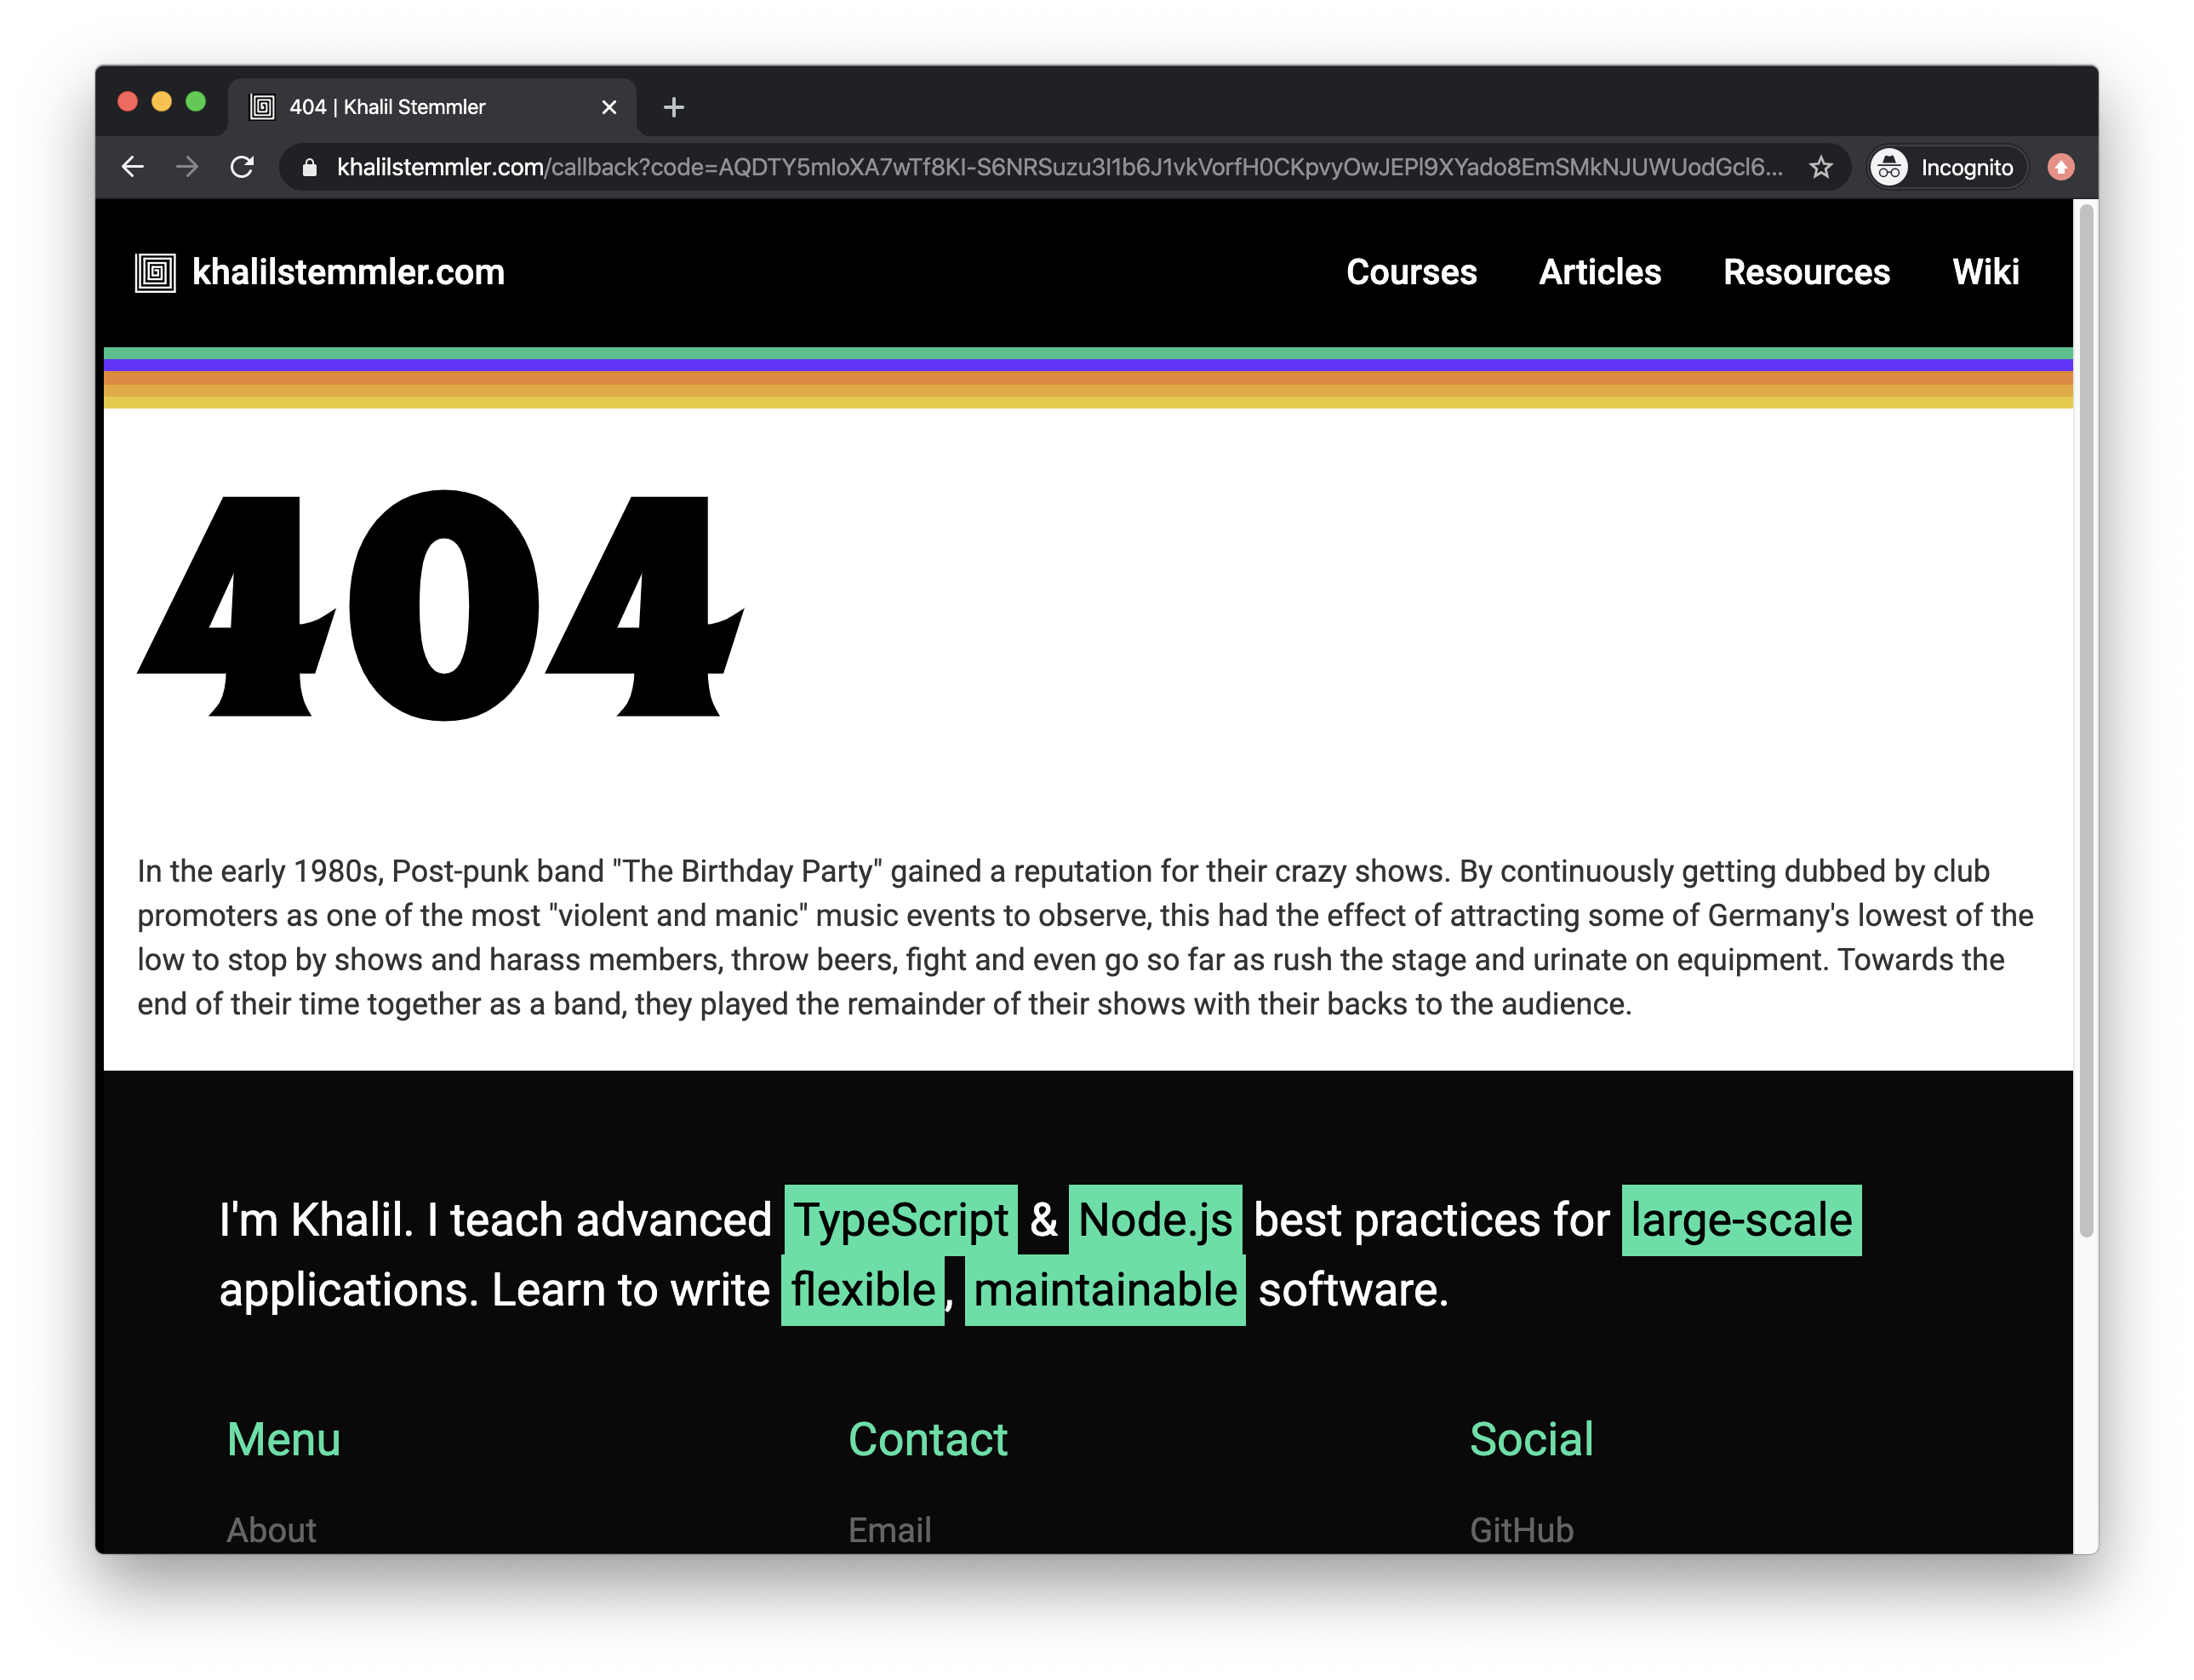This screenshot has height=1680, width=2194.
Task: Open the Articles navigation item
Action: (x=1599, y=272)
